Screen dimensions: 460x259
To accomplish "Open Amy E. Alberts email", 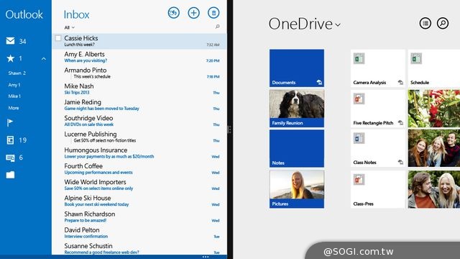I will pyautogui.click(x=139, y=58).
